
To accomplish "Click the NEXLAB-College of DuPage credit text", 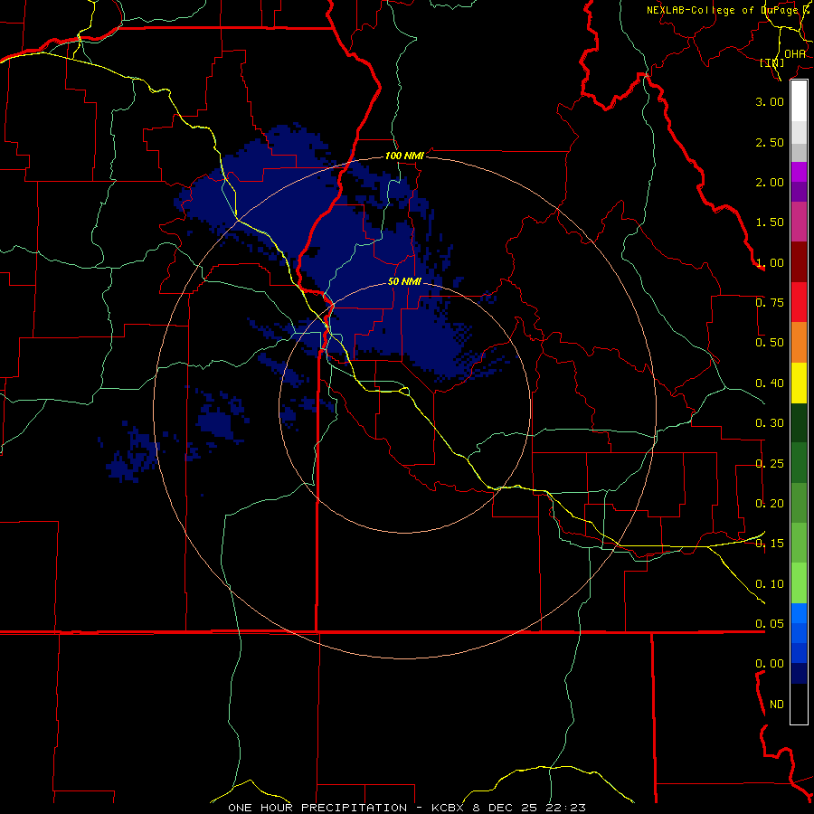I will [727, 10].
